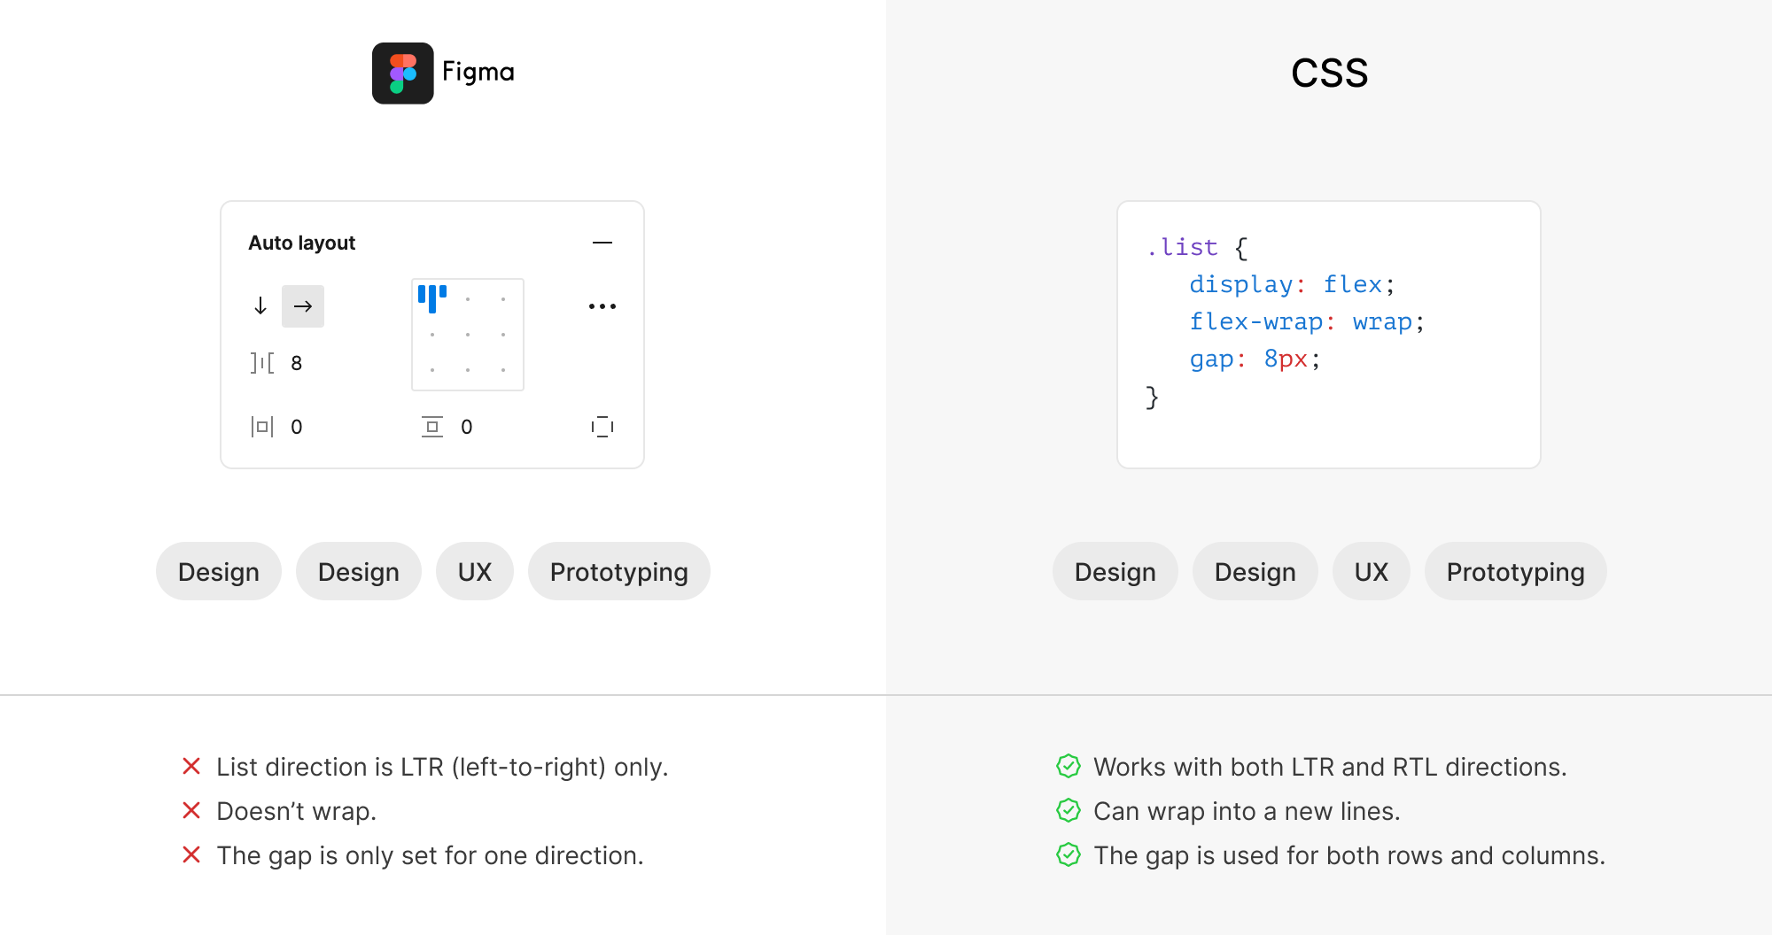Click the spacing between items icon
Viewport: 1772px width, 935px height.
pos(261,363)
